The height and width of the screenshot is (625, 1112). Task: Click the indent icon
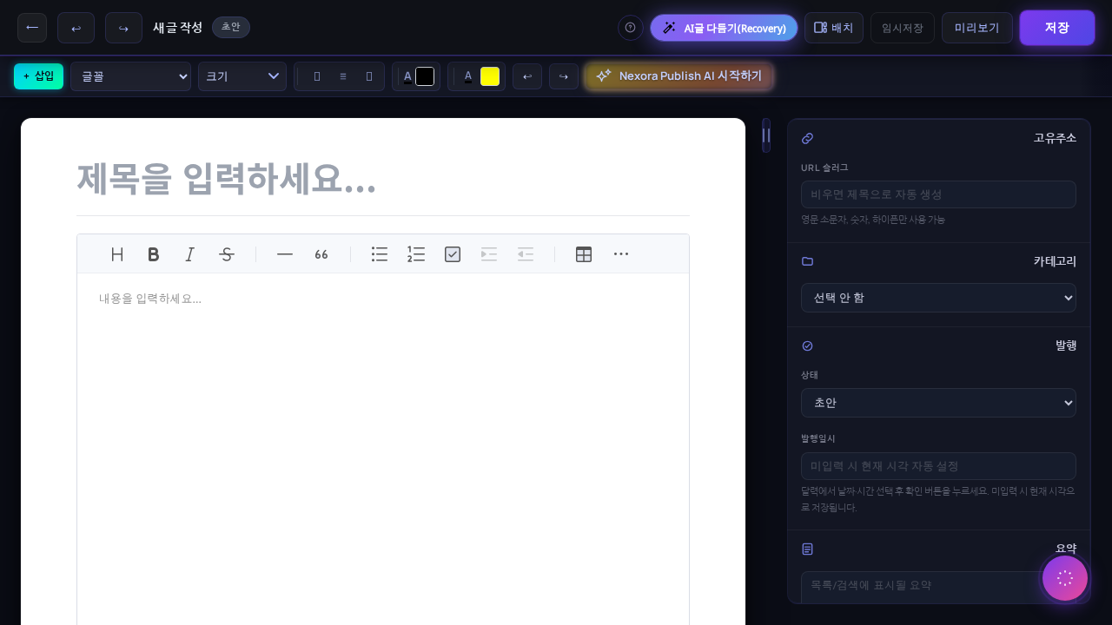pos(489,254)
